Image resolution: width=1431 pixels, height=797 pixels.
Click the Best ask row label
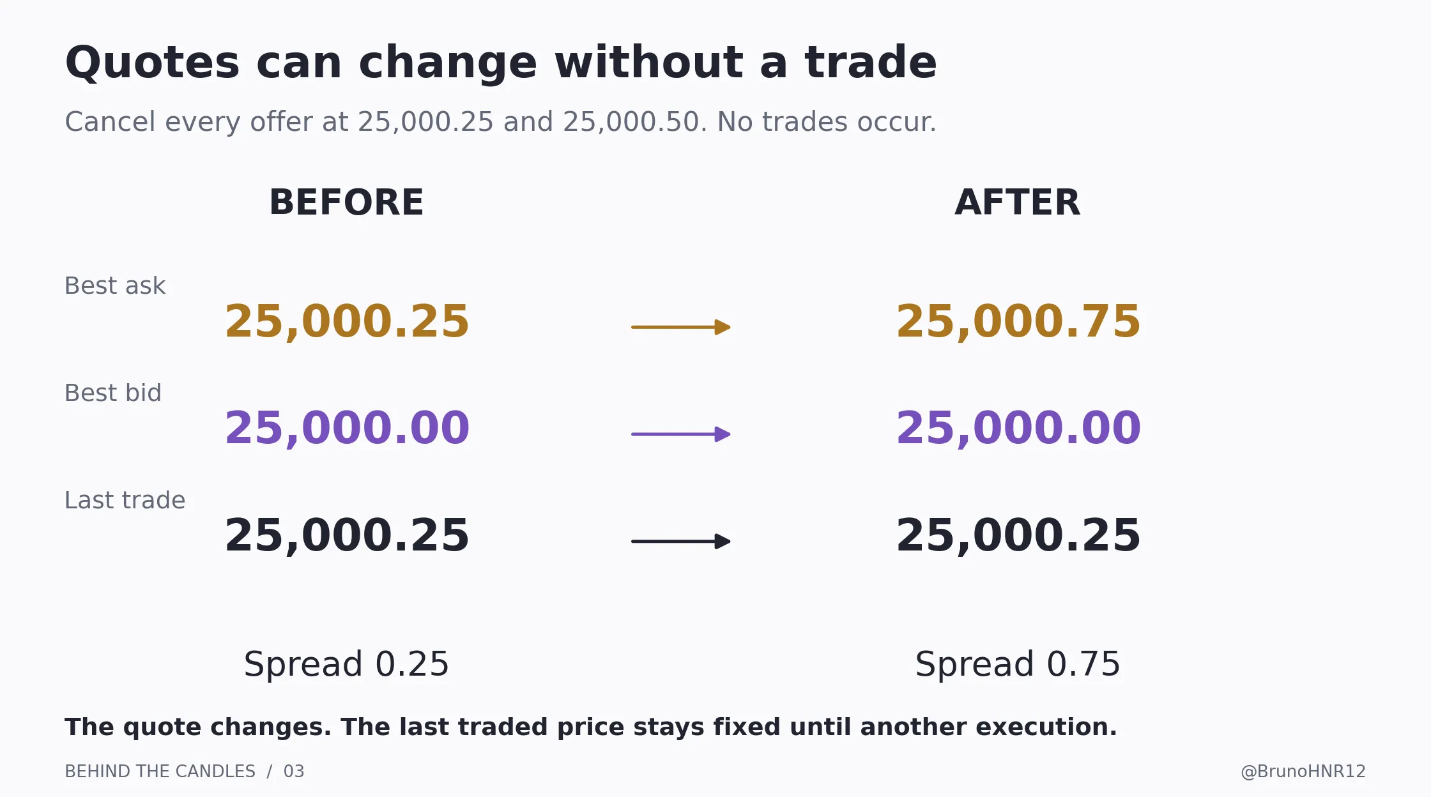[115, 286]
